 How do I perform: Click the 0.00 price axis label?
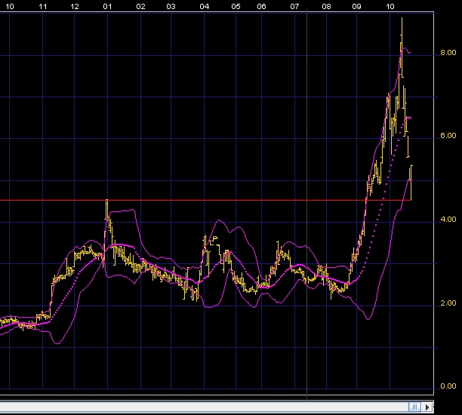click(x=448, y=386)
